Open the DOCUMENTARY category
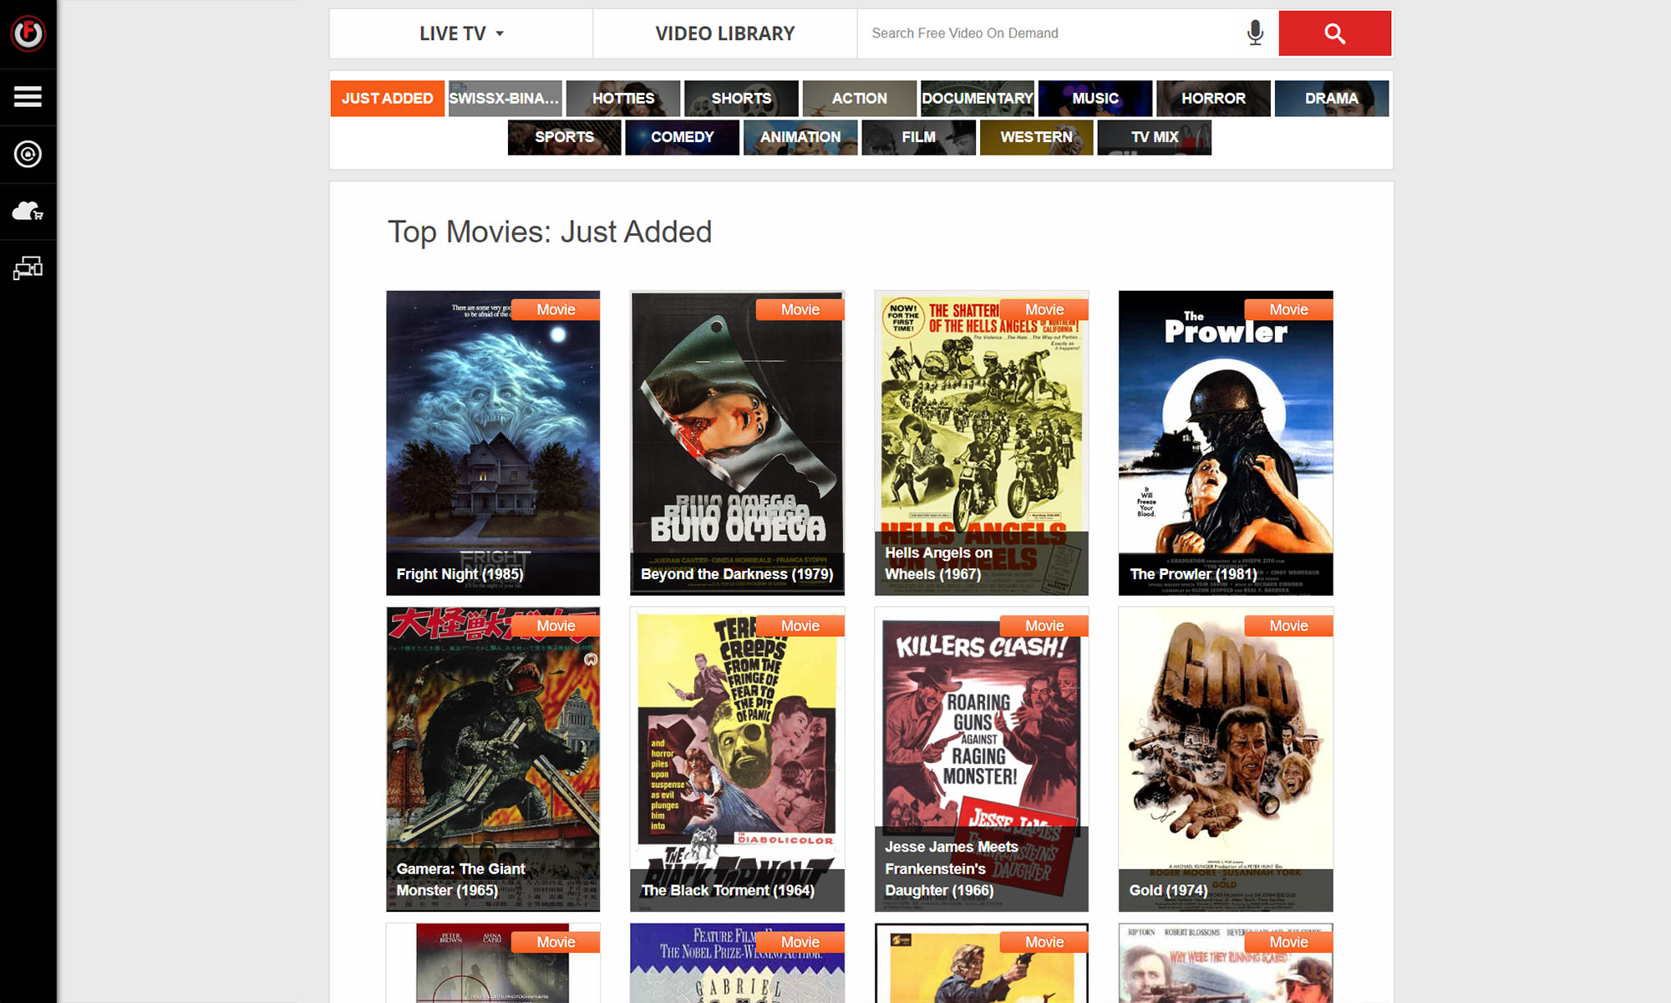 pyautogui.click(x=978, y=99)
